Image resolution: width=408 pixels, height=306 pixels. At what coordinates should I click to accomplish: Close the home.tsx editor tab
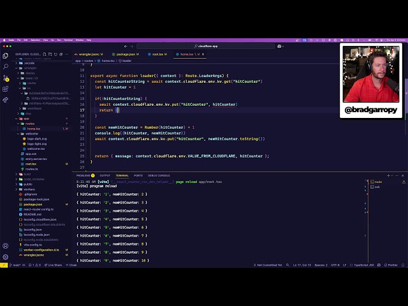point(203,54)
